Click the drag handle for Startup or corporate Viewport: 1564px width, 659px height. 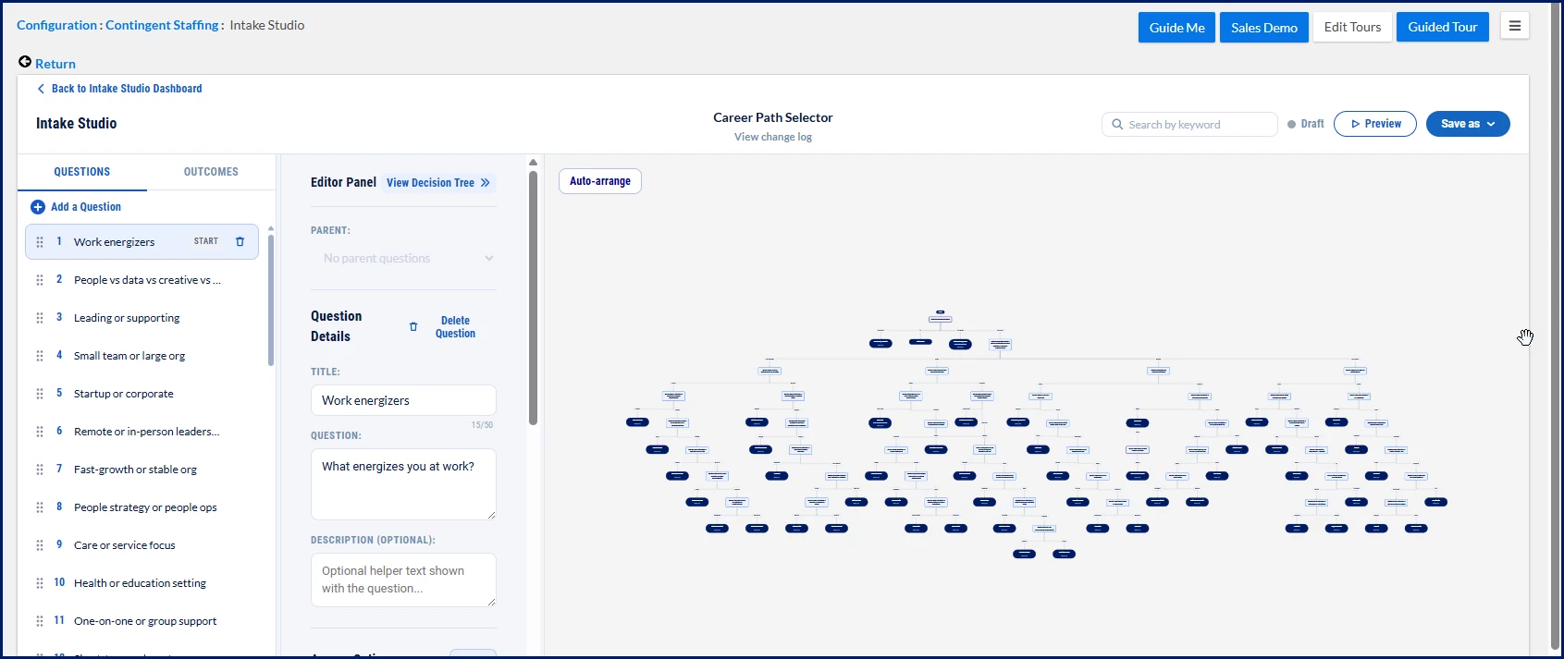click(x=40, y=394)
